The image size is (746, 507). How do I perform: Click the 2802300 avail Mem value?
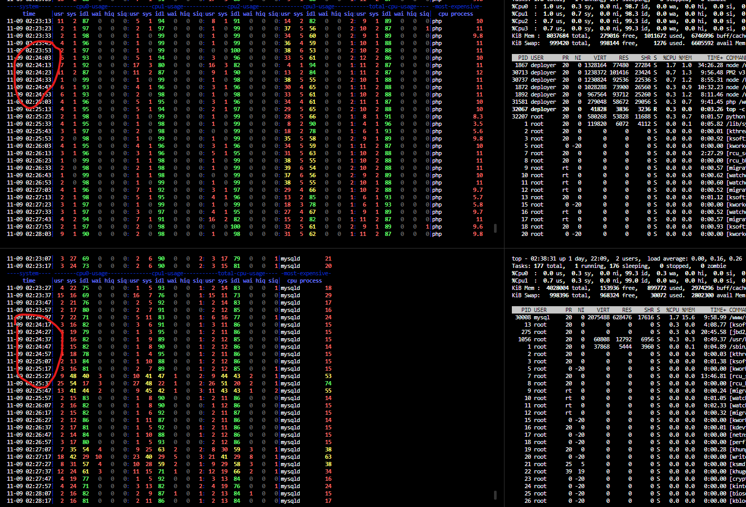coord(703,295)
